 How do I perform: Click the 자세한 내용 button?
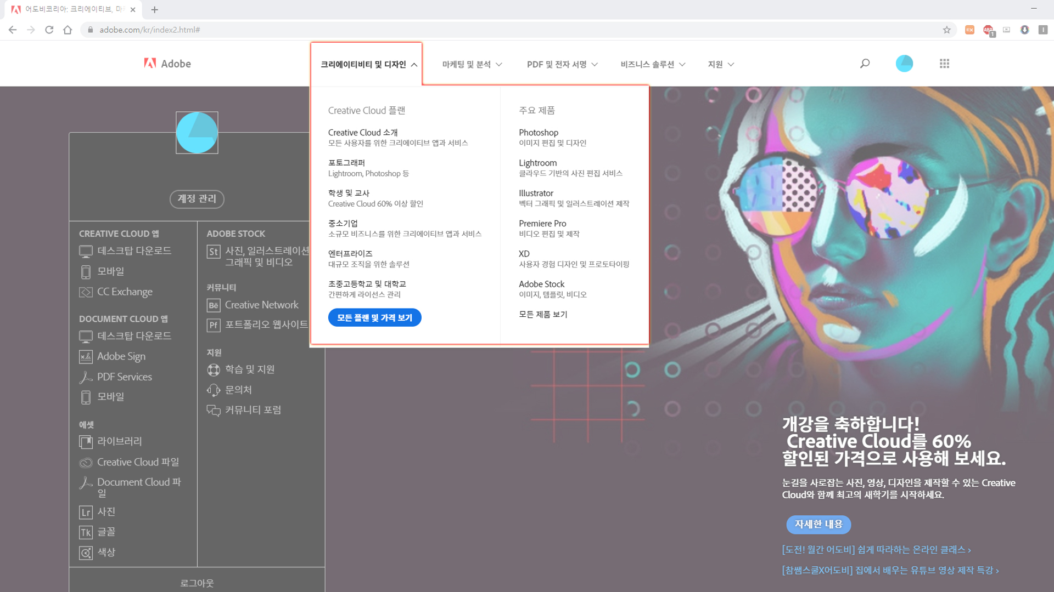click(818, 524)
